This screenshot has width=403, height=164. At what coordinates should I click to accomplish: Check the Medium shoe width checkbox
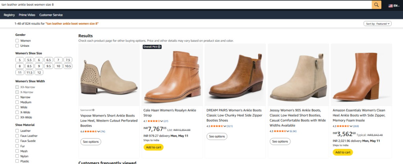coord(17,102)
